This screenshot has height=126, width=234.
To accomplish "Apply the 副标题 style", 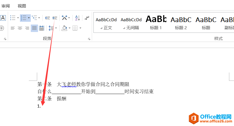I will point(227,23).
